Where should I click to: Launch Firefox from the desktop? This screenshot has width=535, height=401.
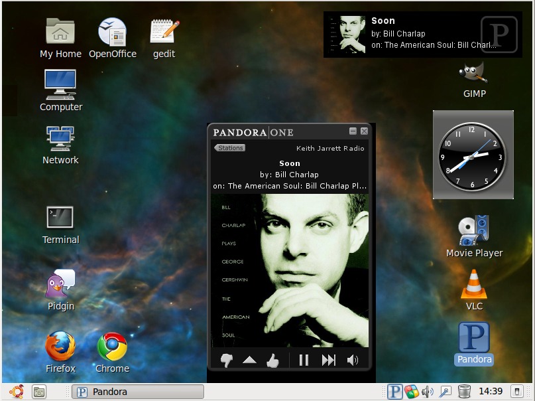pyautogui.click(x=60, y=352)
